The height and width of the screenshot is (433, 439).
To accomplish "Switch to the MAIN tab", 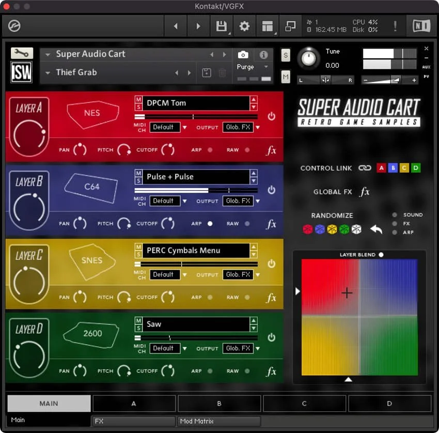I will (49, 404).
